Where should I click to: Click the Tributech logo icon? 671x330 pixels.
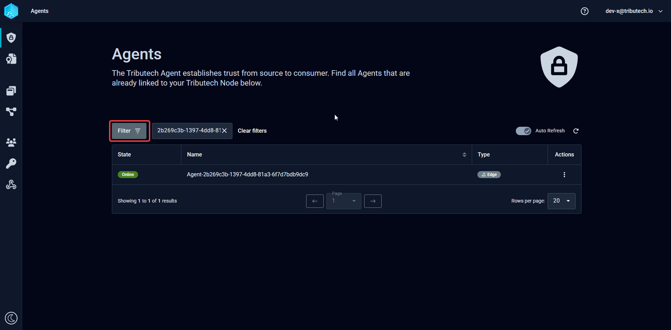tap(11, 11)
